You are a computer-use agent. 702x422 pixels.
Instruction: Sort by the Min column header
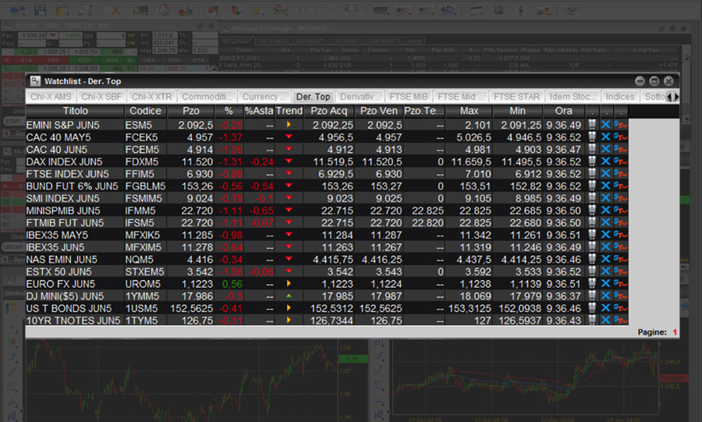pos(518,111)
